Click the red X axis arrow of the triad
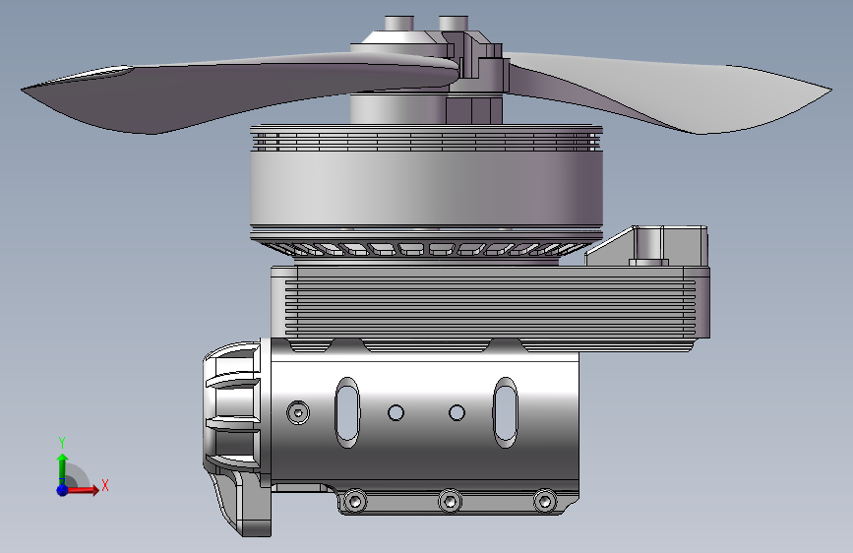Screen dimensions: 853x553 tap(83, 490)
